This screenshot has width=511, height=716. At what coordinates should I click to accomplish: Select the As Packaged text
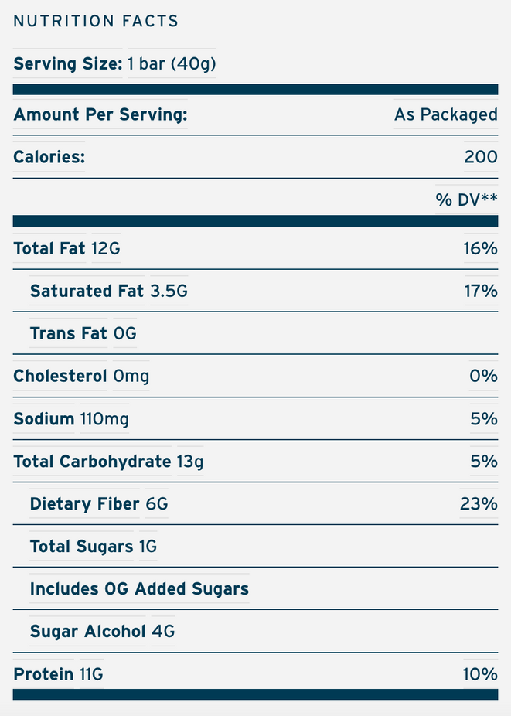(445, 114)
